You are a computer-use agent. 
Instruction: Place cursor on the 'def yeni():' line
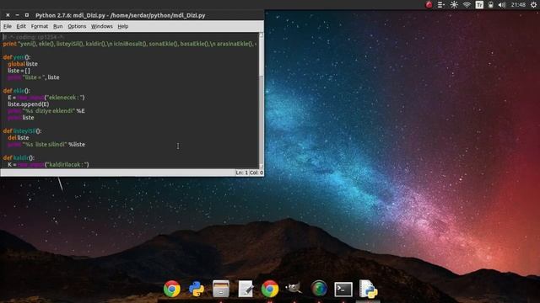[x=17, y=57]
